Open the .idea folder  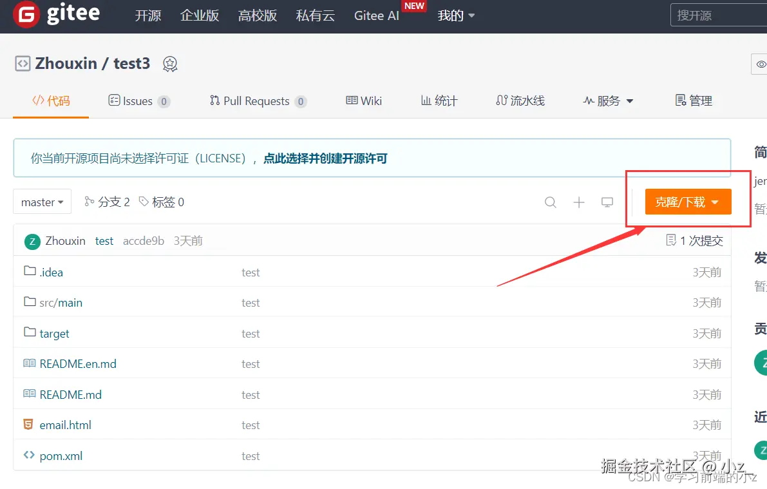coord(52,272)
